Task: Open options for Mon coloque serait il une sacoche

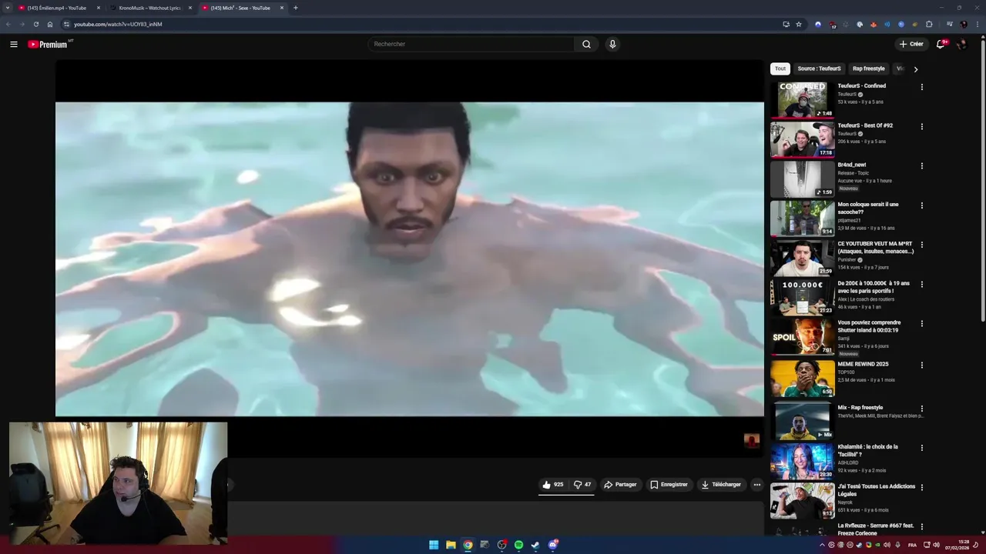Action: point(921,205)
